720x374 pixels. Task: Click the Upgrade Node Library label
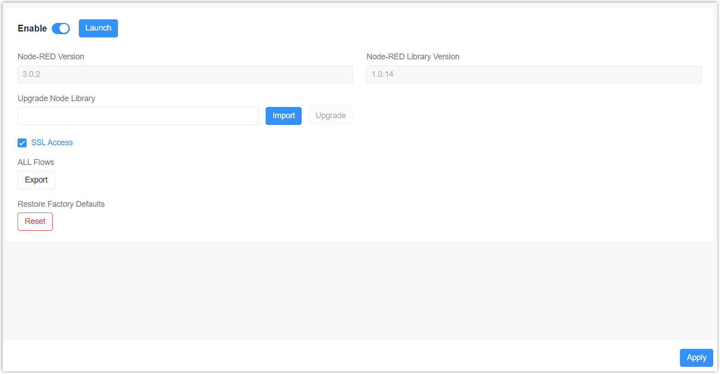point(56,98)
